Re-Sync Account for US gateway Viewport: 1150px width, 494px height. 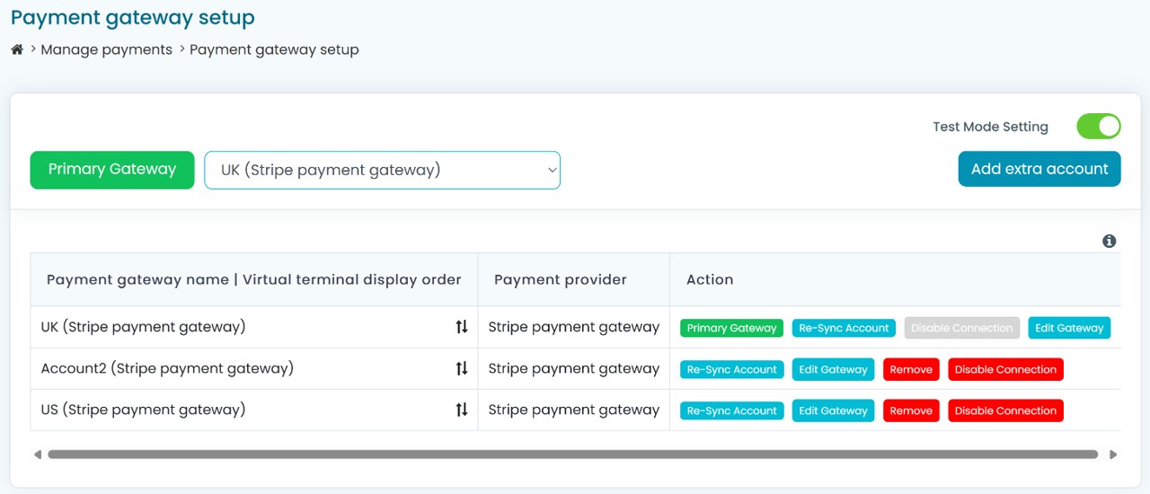pyautogui.click(x=731, y=410)
